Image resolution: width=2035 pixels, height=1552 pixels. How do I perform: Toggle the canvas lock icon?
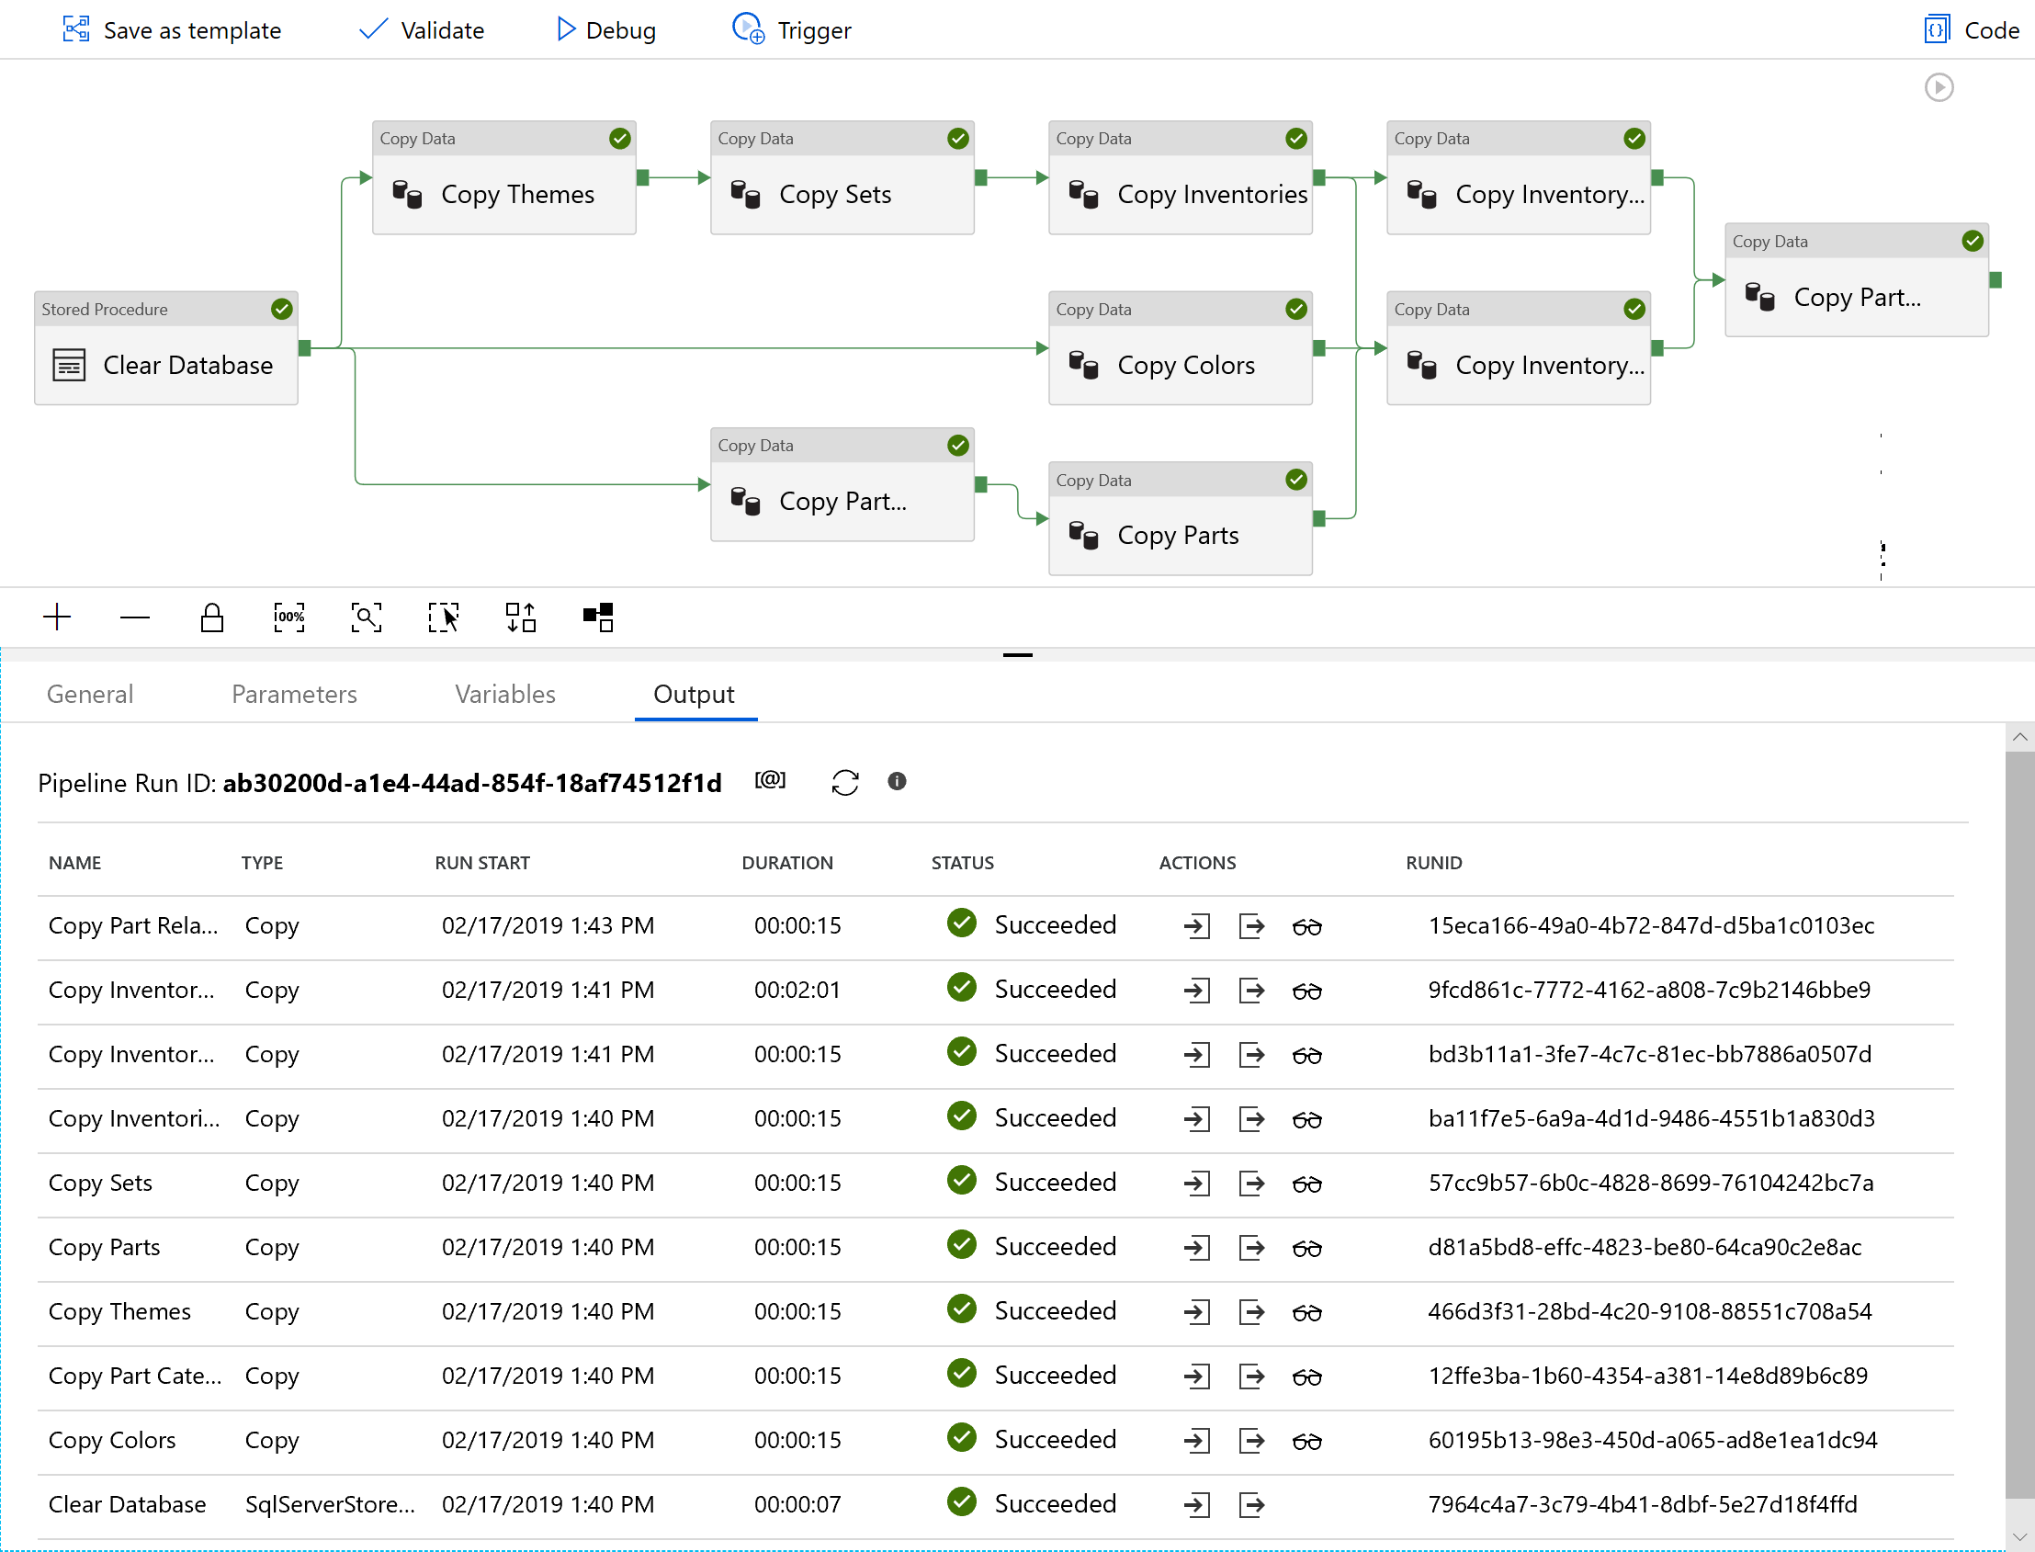[211, 617]
